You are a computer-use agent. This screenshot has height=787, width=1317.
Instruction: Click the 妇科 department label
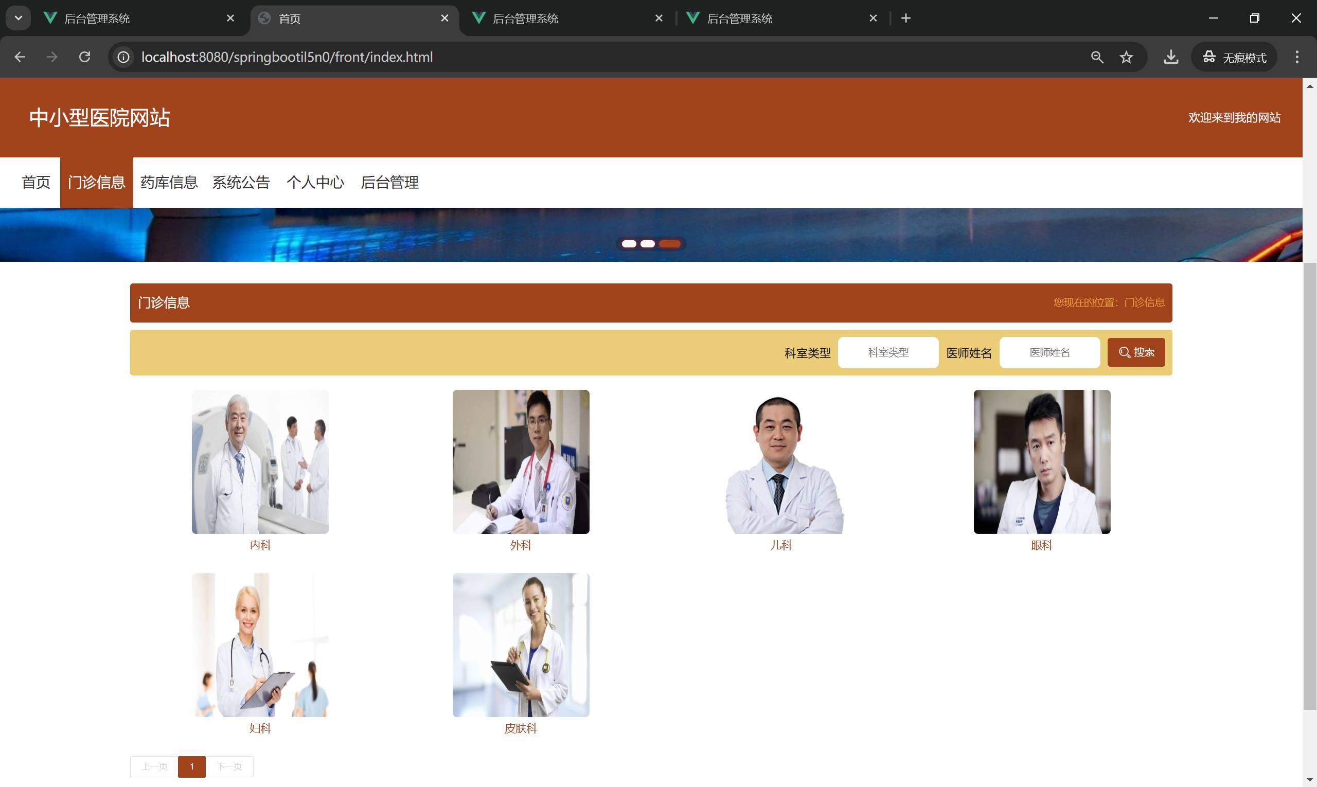(260, 728)
